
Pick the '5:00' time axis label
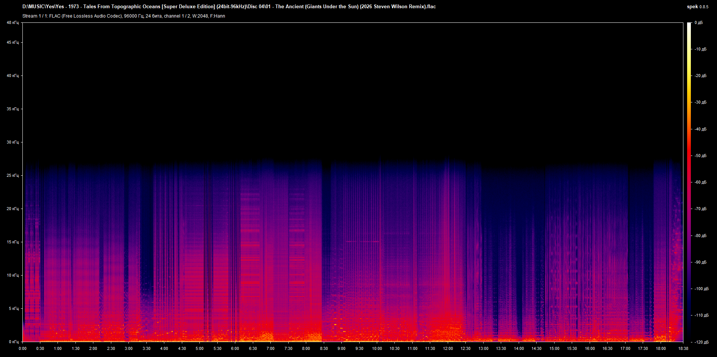coord(199,348)
